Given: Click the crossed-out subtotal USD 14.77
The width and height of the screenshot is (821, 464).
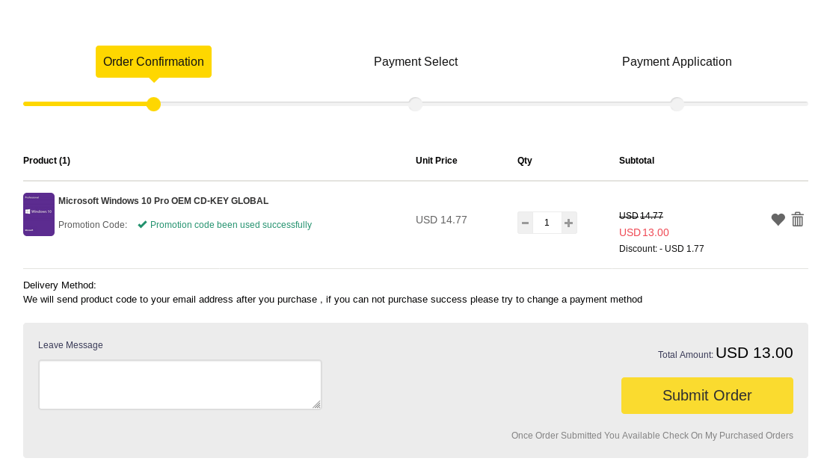Looking at the screenshot, I should [641, 215].
